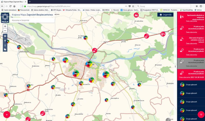Select the 28 cluster marker

coord(81,83)
